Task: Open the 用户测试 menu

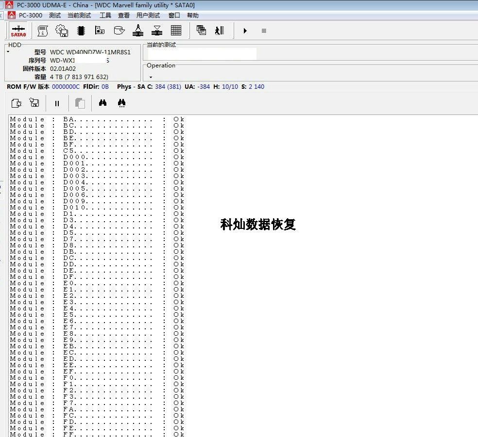Action: tap(148, 15)
